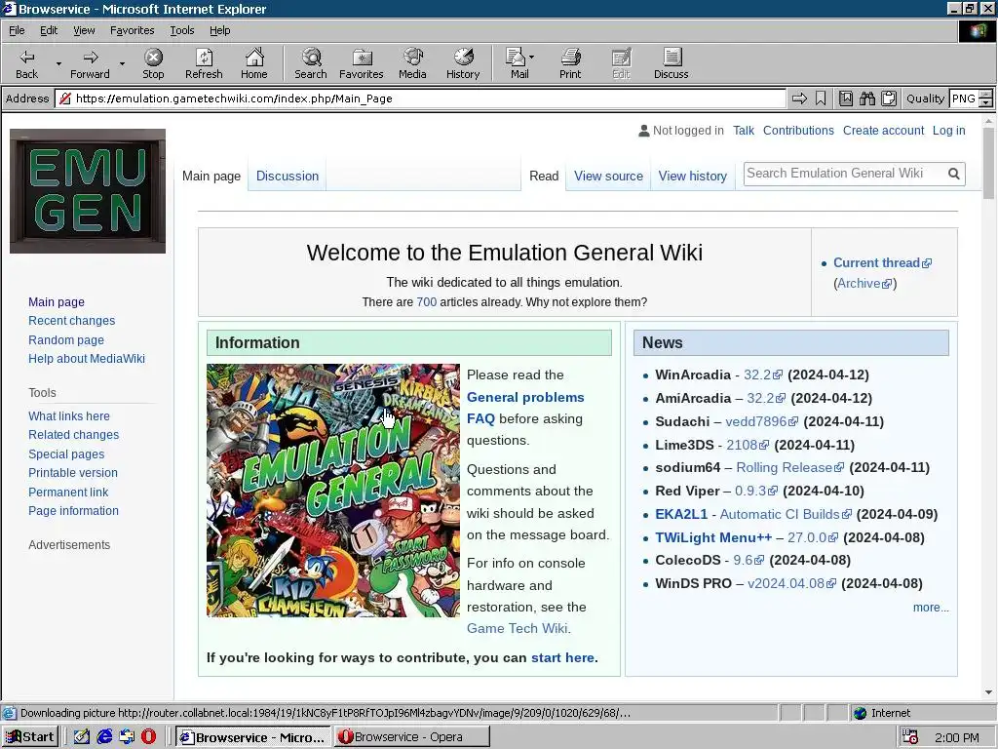Select the View source tab
Screen dimensions: 998x749
point(608,176)
